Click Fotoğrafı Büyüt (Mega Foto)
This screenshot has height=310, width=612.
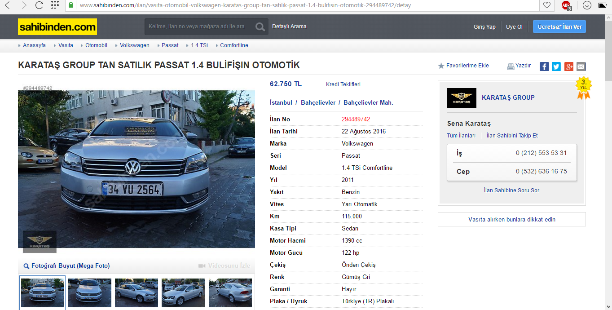point(70,266)
